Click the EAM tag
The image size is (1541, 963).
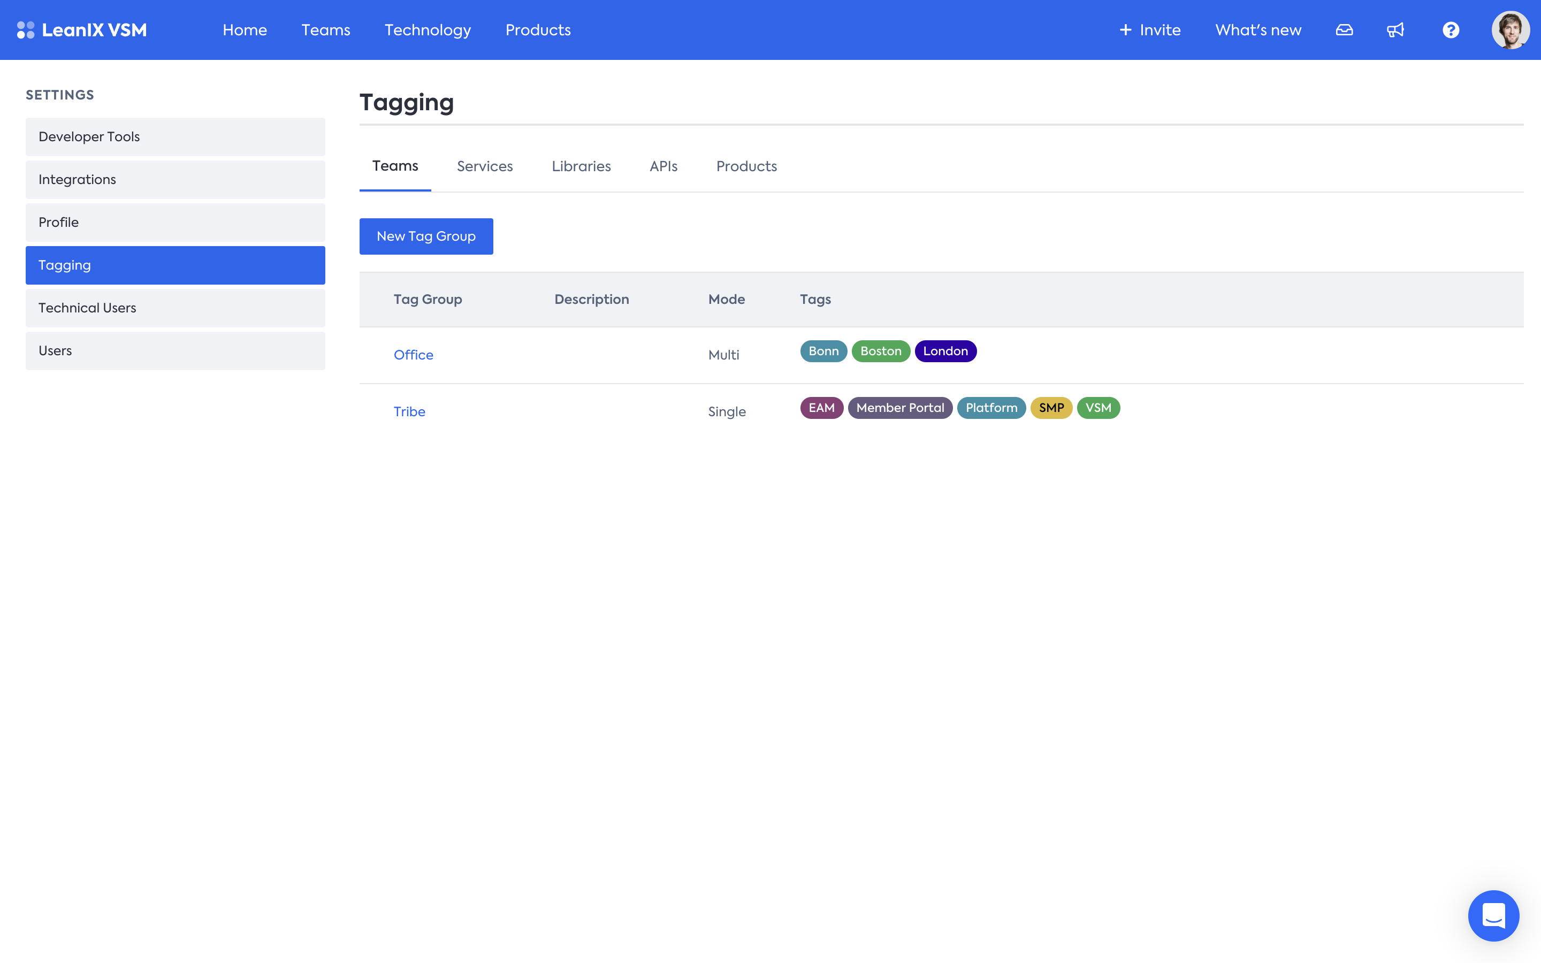821,408
